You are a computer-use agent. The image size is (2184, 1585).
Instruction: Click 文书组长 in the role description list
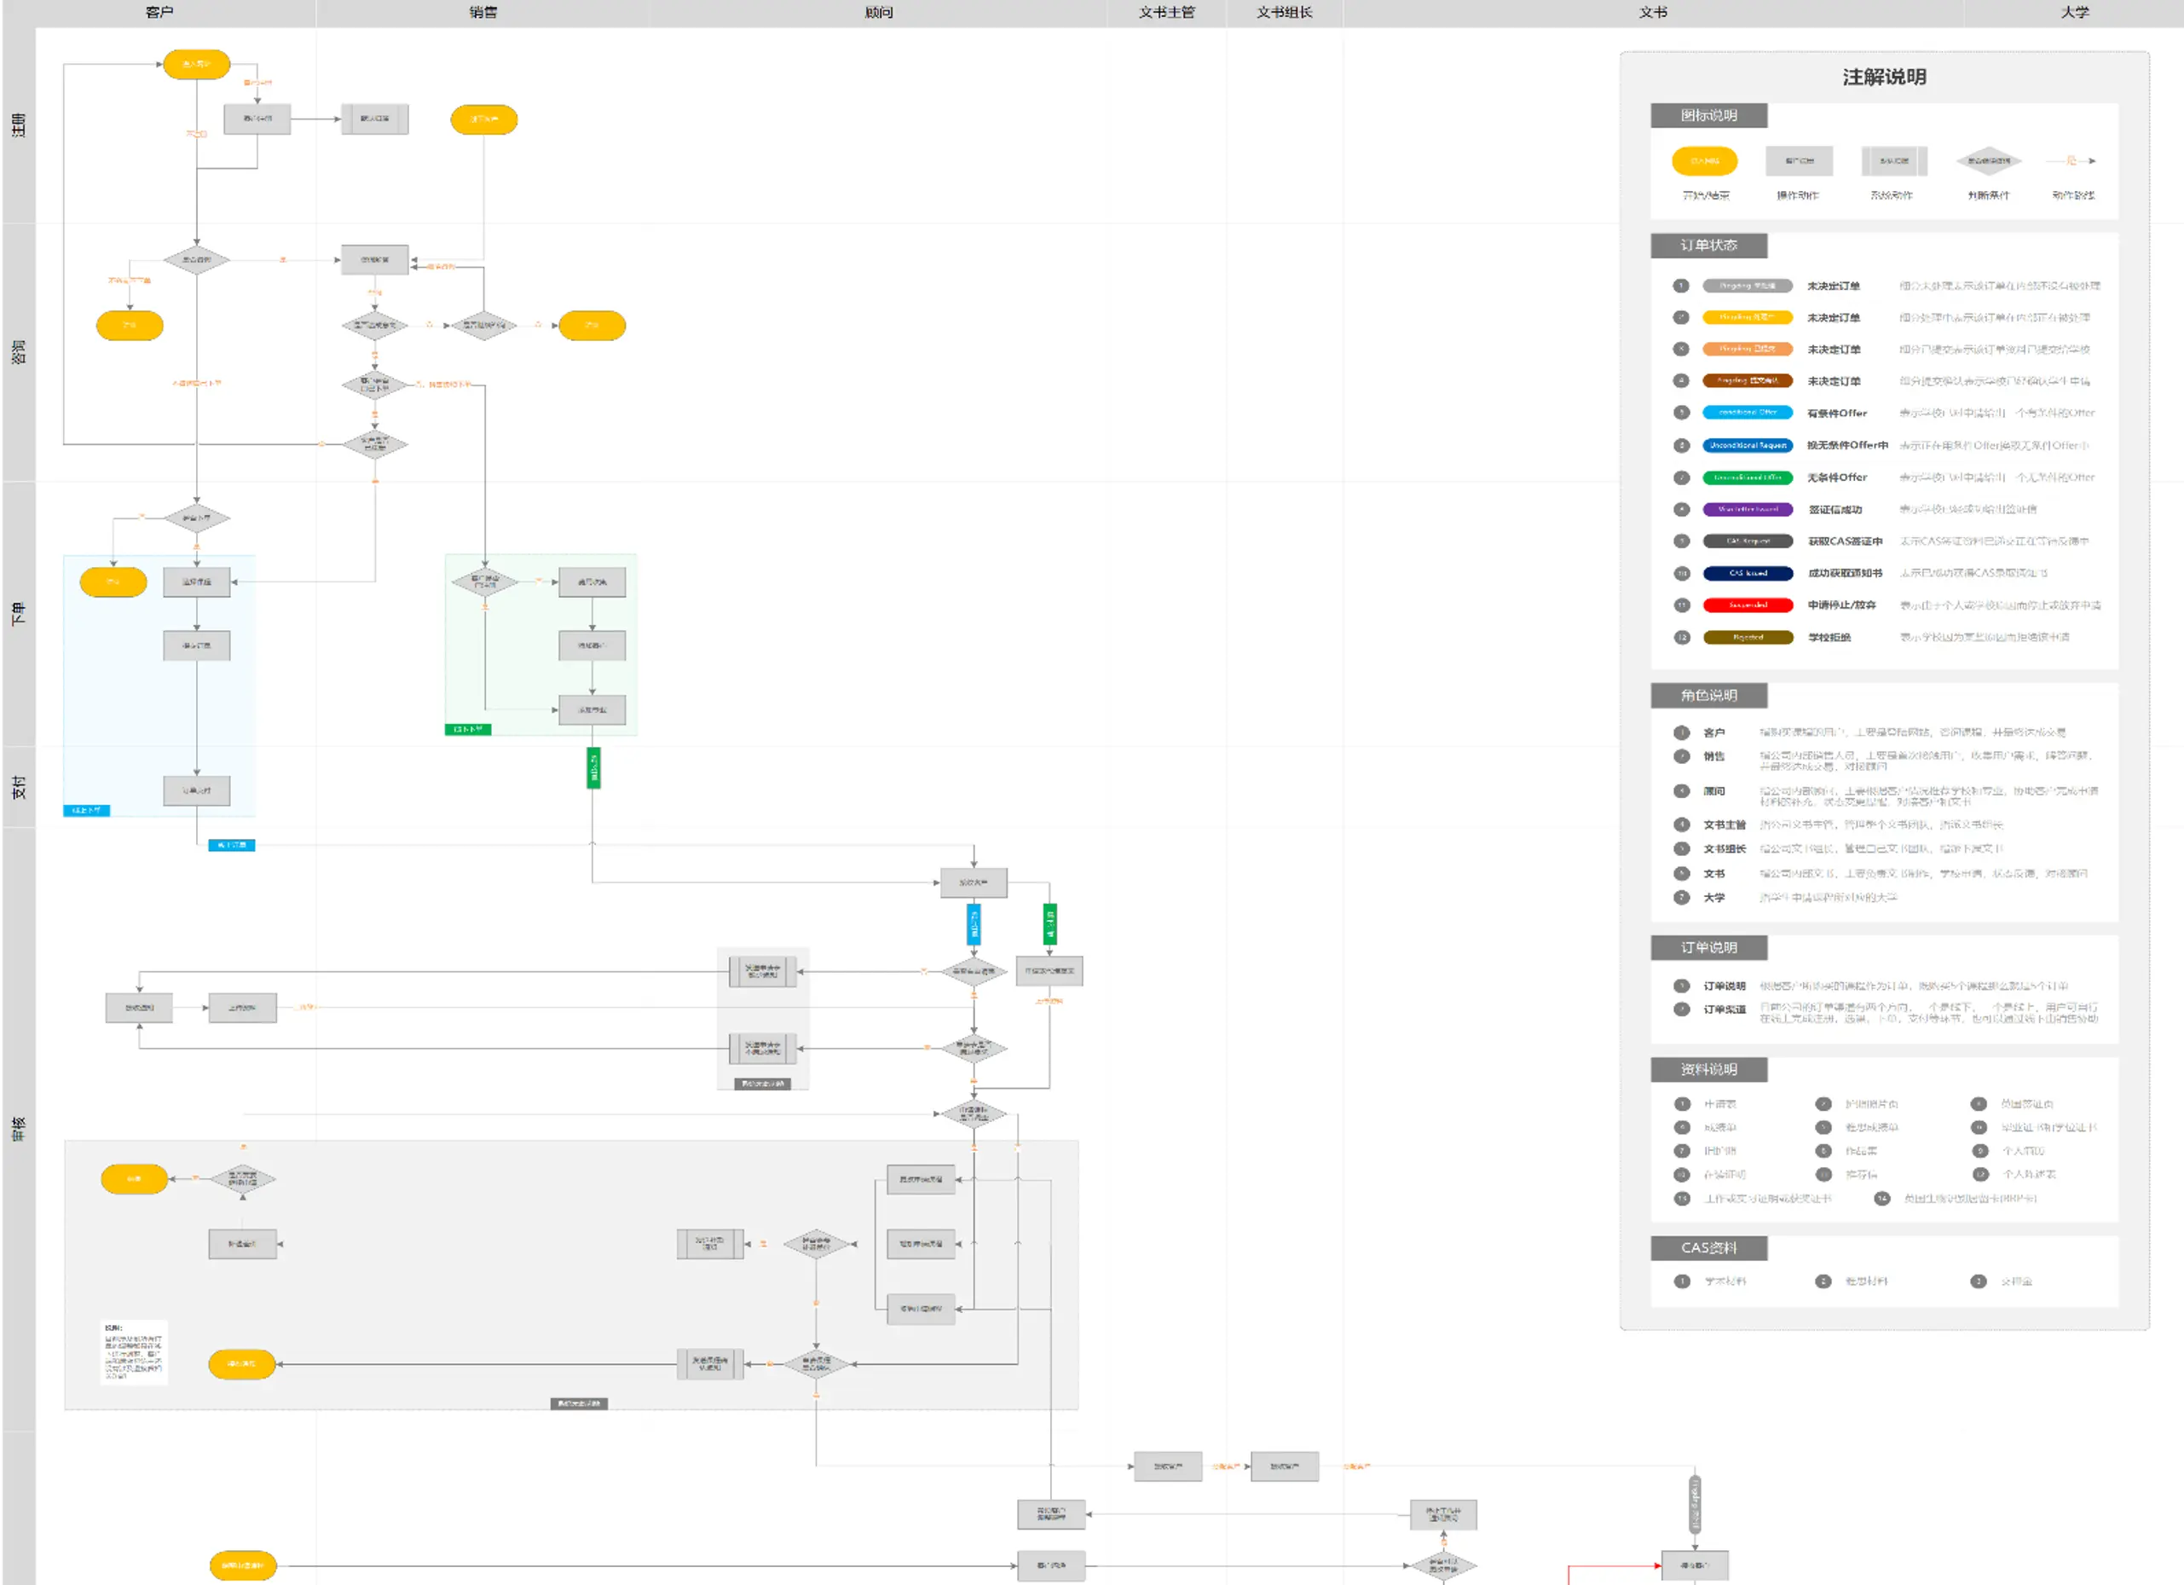pos(1724,849)
